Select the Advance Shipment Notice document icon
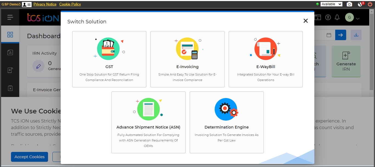The image size is (375, 167). (x=149, y=109)
